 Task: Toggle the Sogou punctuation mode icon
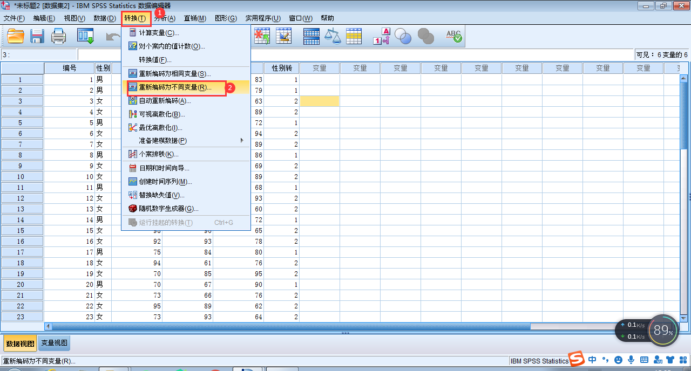[x=605, y=360]
